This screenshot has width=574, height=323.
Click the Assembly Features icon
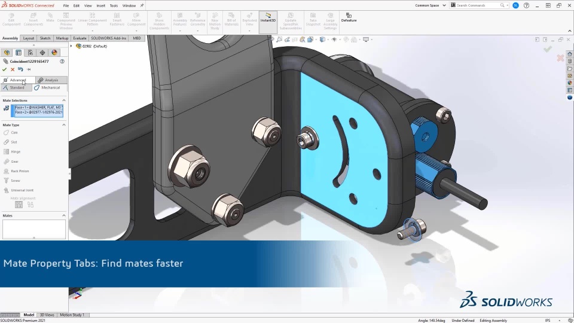click(x=180, y=16)
